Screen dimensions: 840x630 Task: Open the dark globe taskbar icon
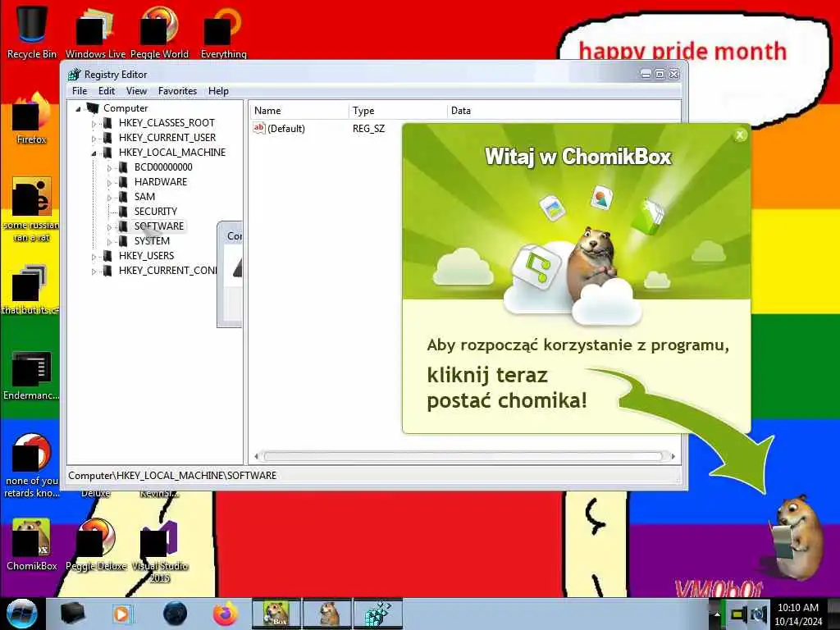[x=176, y=614]
